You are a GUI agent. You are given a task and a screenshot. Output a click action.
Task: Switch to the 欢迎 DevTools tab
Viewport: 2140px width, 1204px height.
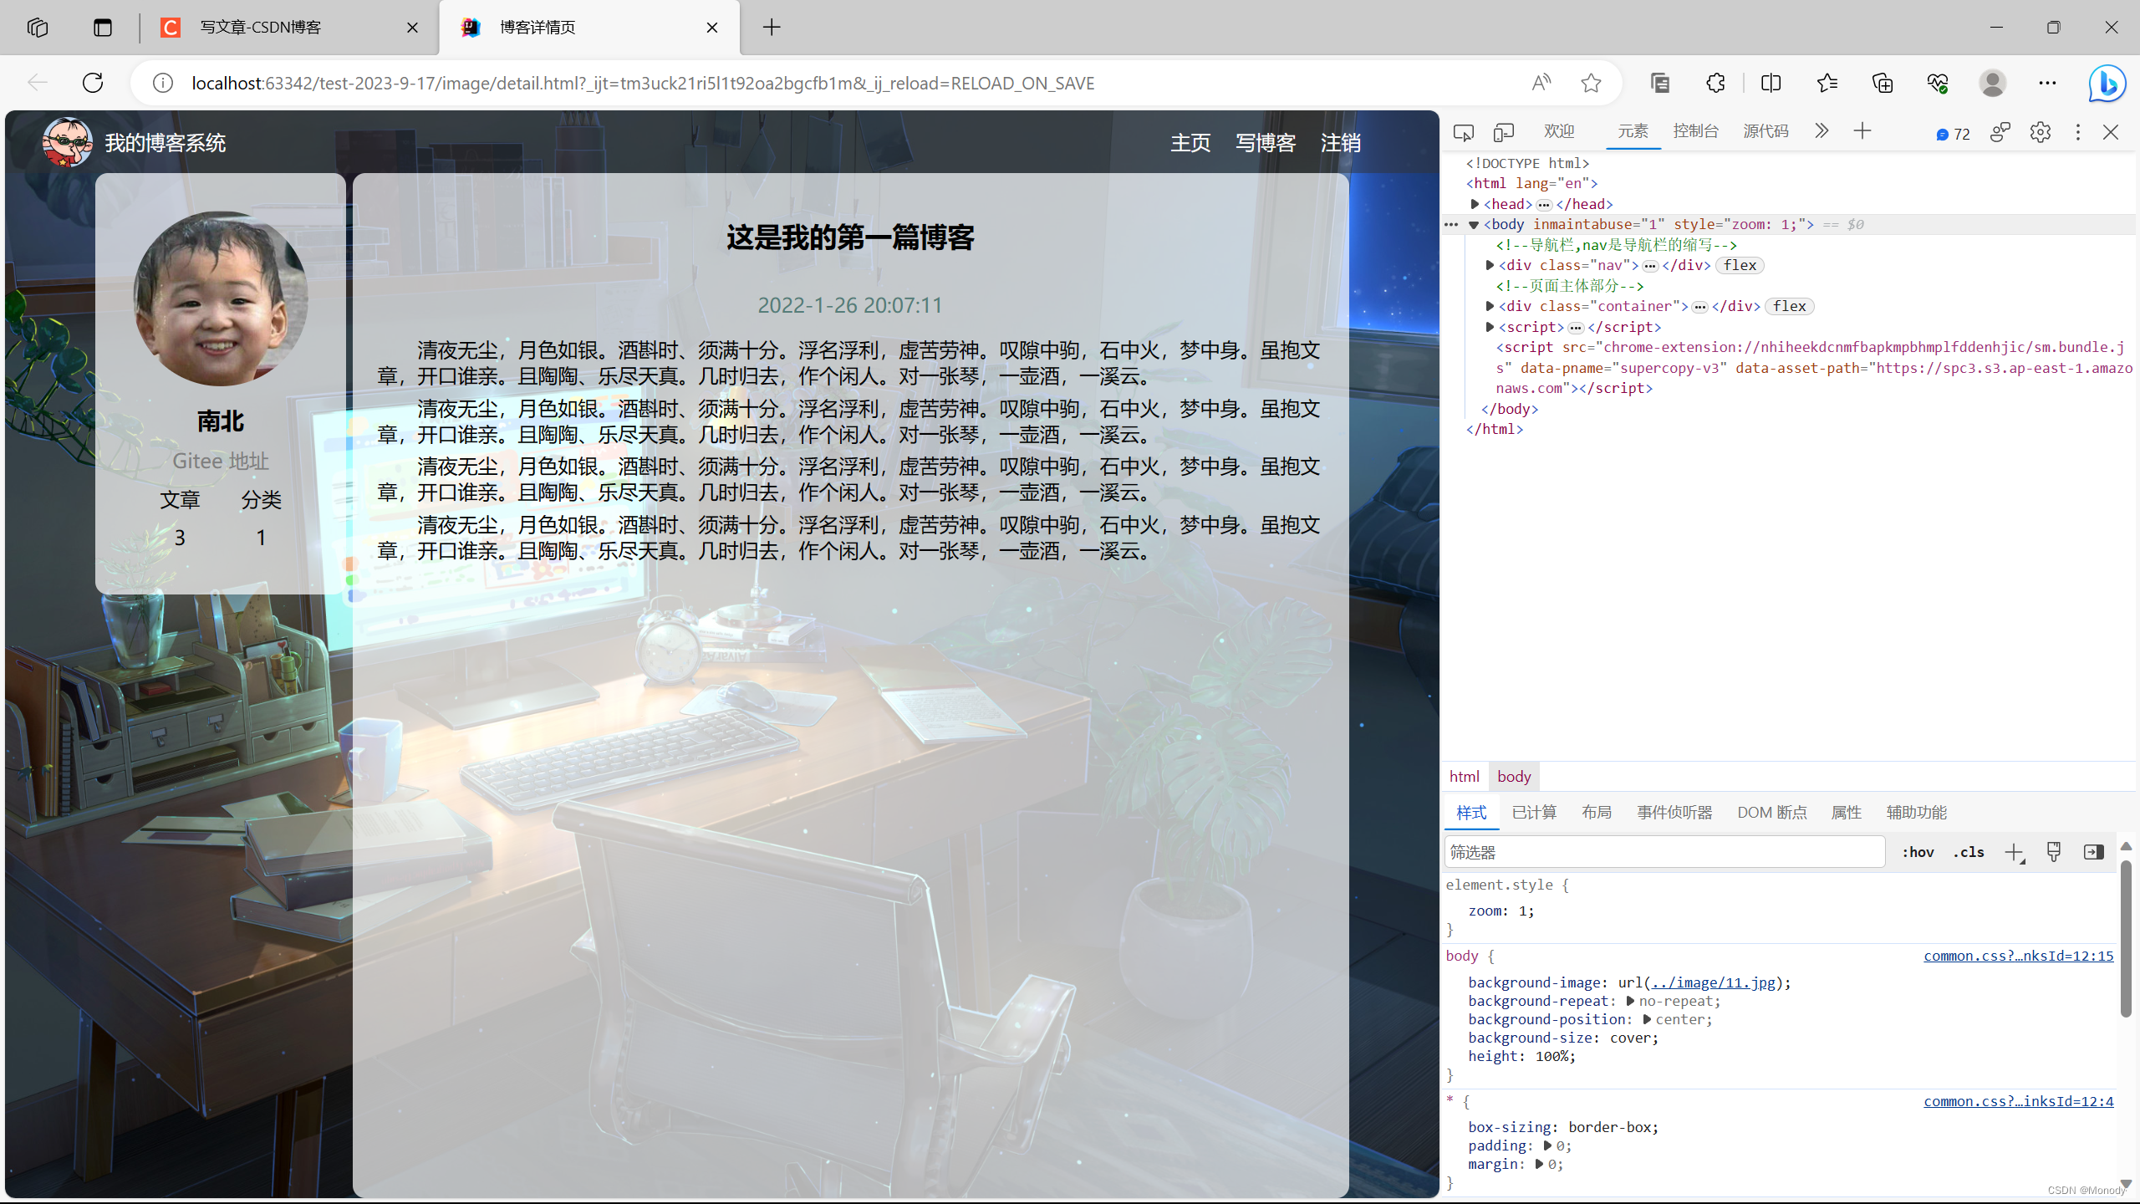click(x=1559, y=131)
